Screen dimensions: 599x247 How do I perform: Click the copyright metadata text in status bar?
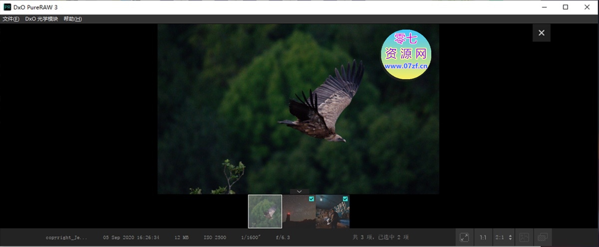click(66, 238)
